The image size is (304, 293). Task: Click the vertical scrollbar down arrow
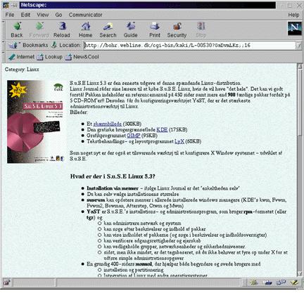point(300,273)
